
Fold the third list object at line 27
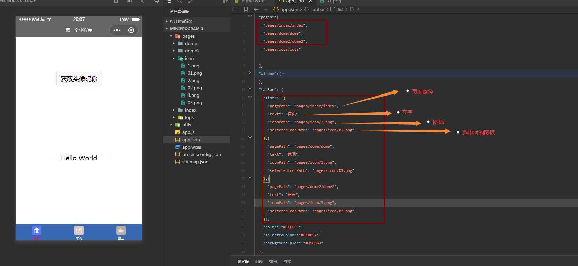pyautogui.click(x=250, y=178)
